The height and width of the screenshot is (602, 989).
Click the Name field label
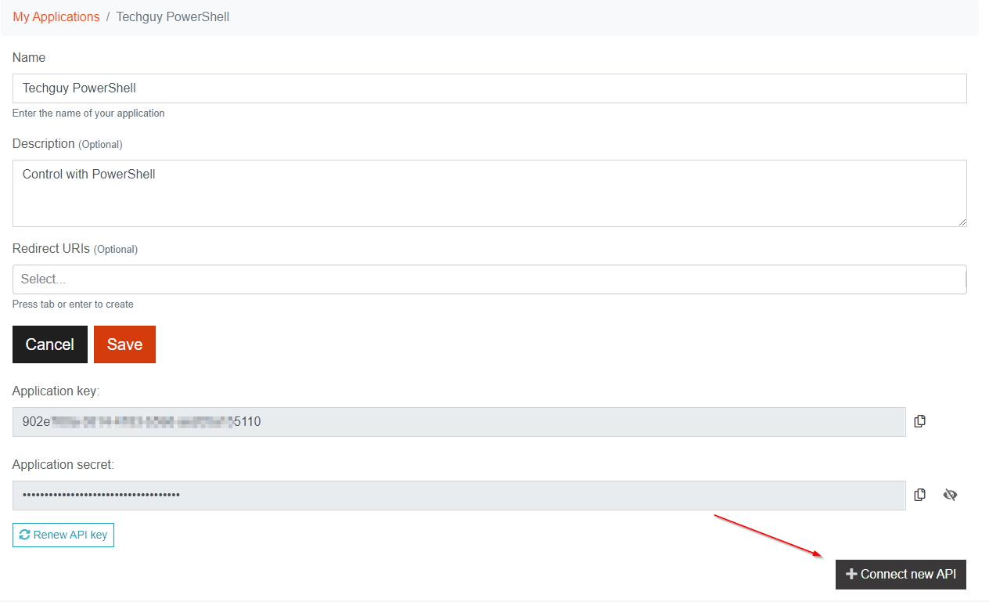click(29, 58)
